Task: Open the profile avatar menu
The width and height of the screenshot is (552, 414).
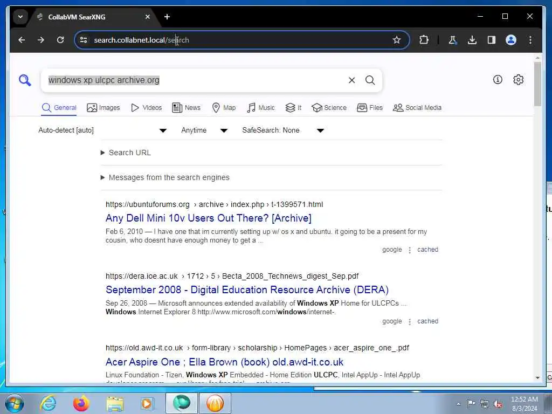Action: [x=511, y=40]
